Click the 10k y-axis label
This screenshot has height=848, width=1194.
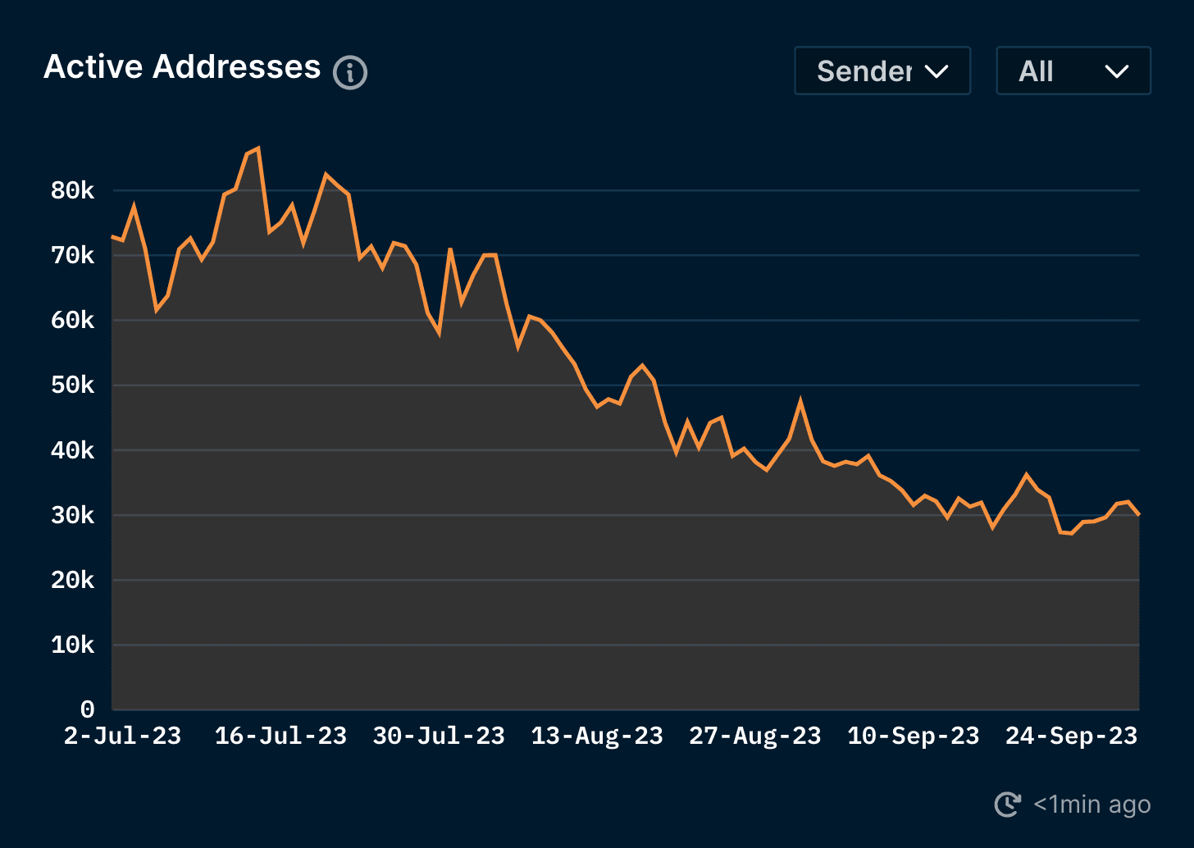[72, 645]
